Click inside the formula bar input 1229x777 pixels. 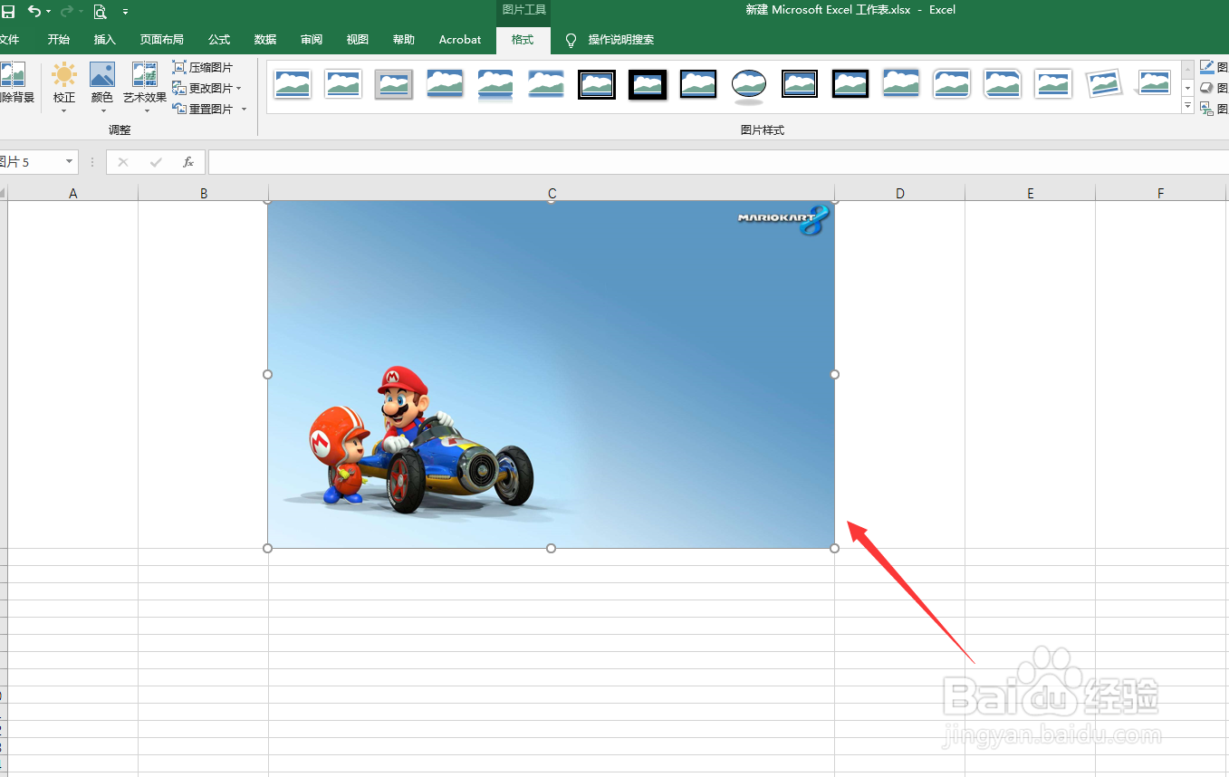click(x=718, y=162)
